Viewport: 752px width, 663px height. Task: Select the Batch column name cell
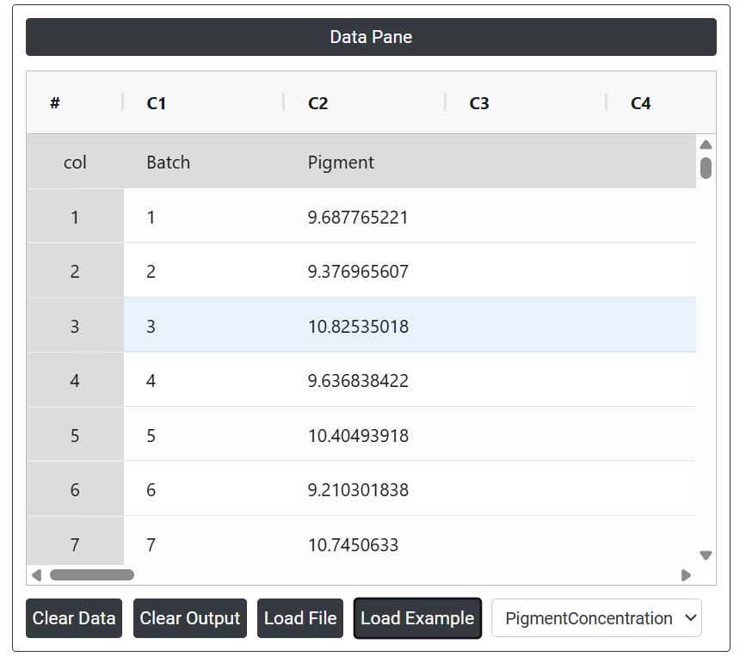(x=169, y=163)
